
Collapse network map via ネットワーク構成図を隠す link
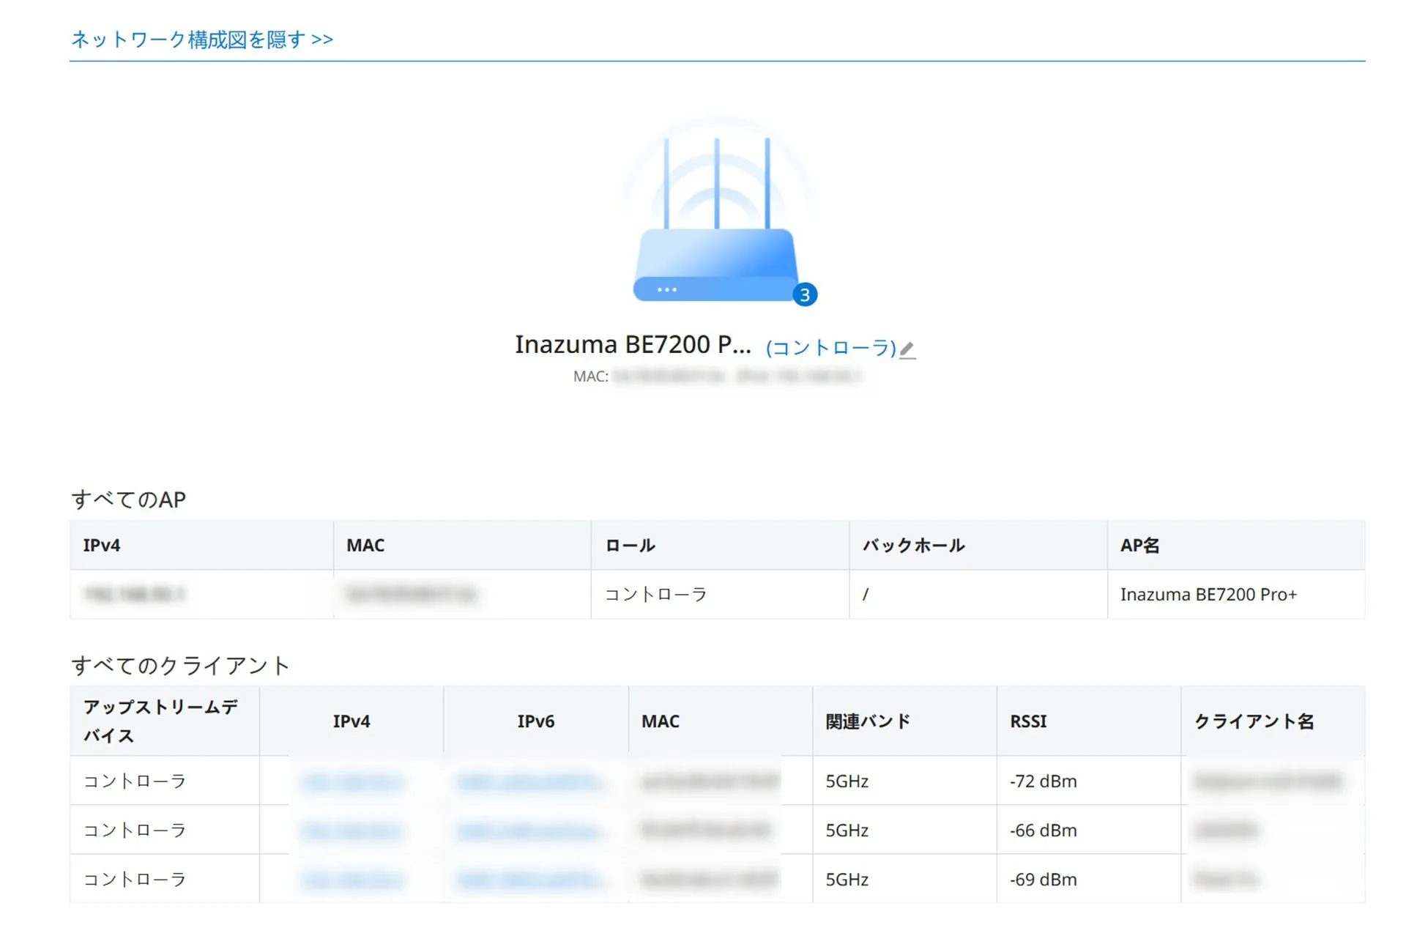click(201, 39)
